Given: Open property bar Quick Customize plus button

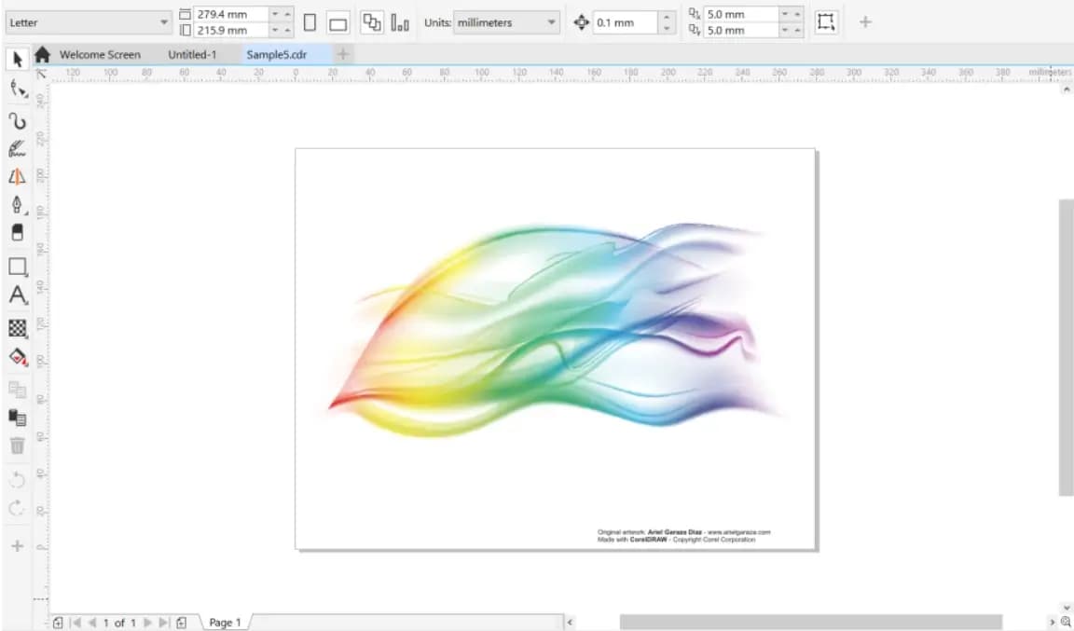Looking at the screenshot, I should 865,22.
